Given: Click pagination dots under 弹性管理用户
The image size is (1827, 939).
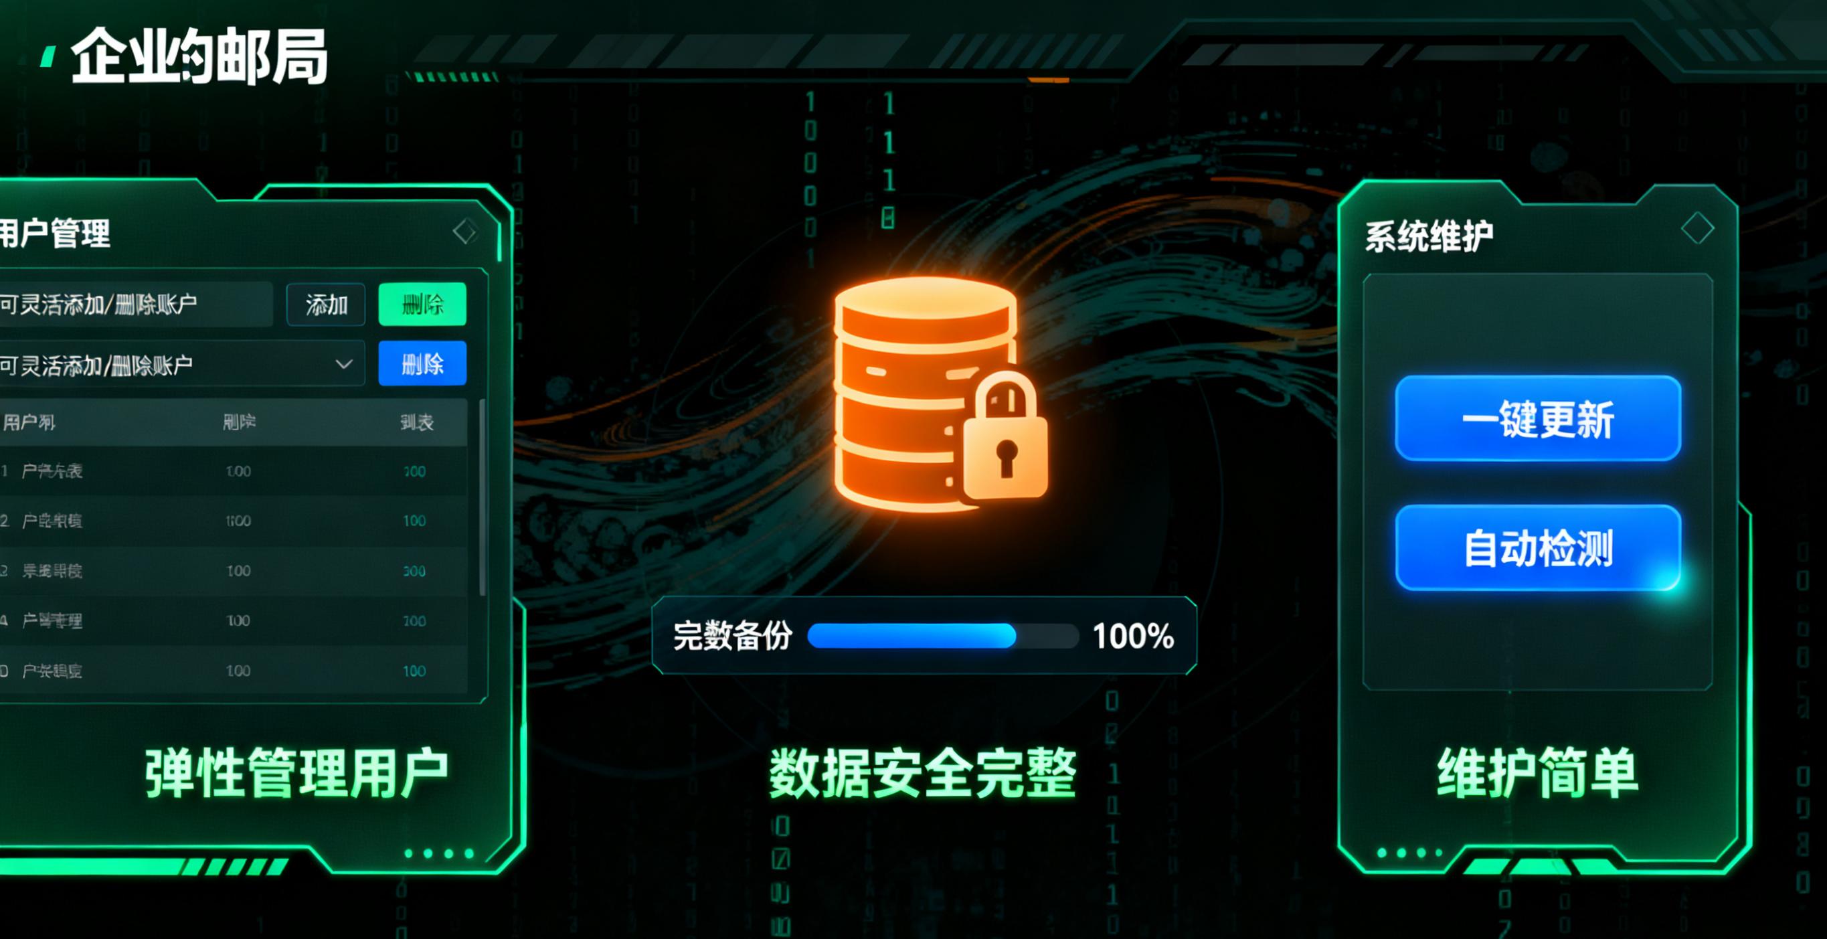Looking at the screenshot, I should (439, 853).
